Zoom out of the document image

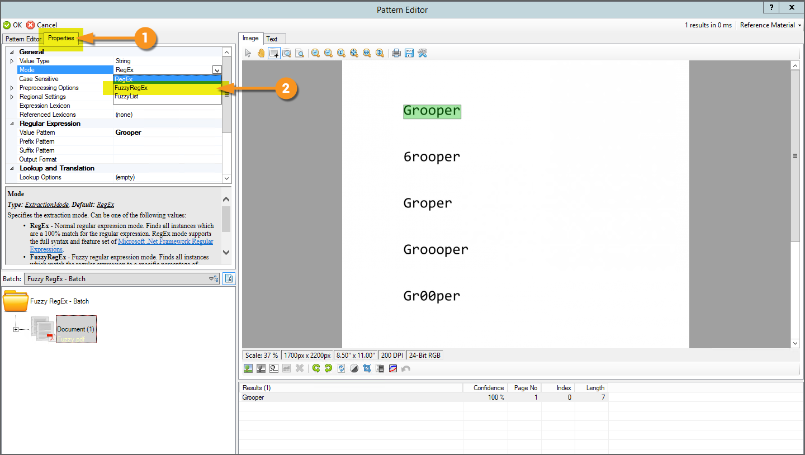pos(328,53)
